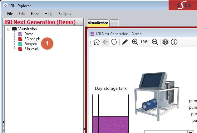Select the blank tab next to Visualization

[x=114, y=23]
